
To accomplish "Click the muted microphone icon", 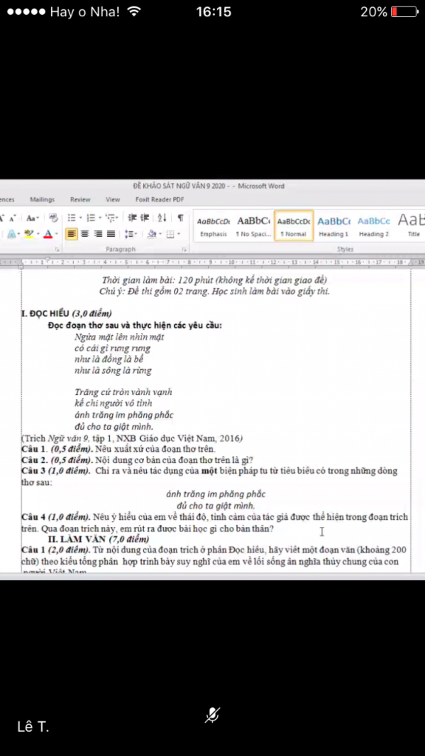I will [x=212, y=715].
